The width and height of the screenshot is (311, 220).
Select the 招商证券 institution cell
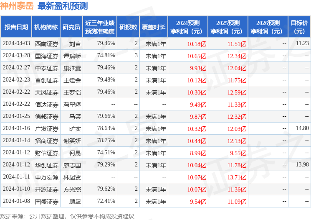(47, 141)
